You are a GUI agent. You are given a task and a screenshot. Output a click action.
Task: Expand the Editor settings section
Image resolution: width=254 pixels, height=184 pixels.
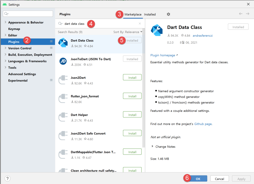click(5, 35)
